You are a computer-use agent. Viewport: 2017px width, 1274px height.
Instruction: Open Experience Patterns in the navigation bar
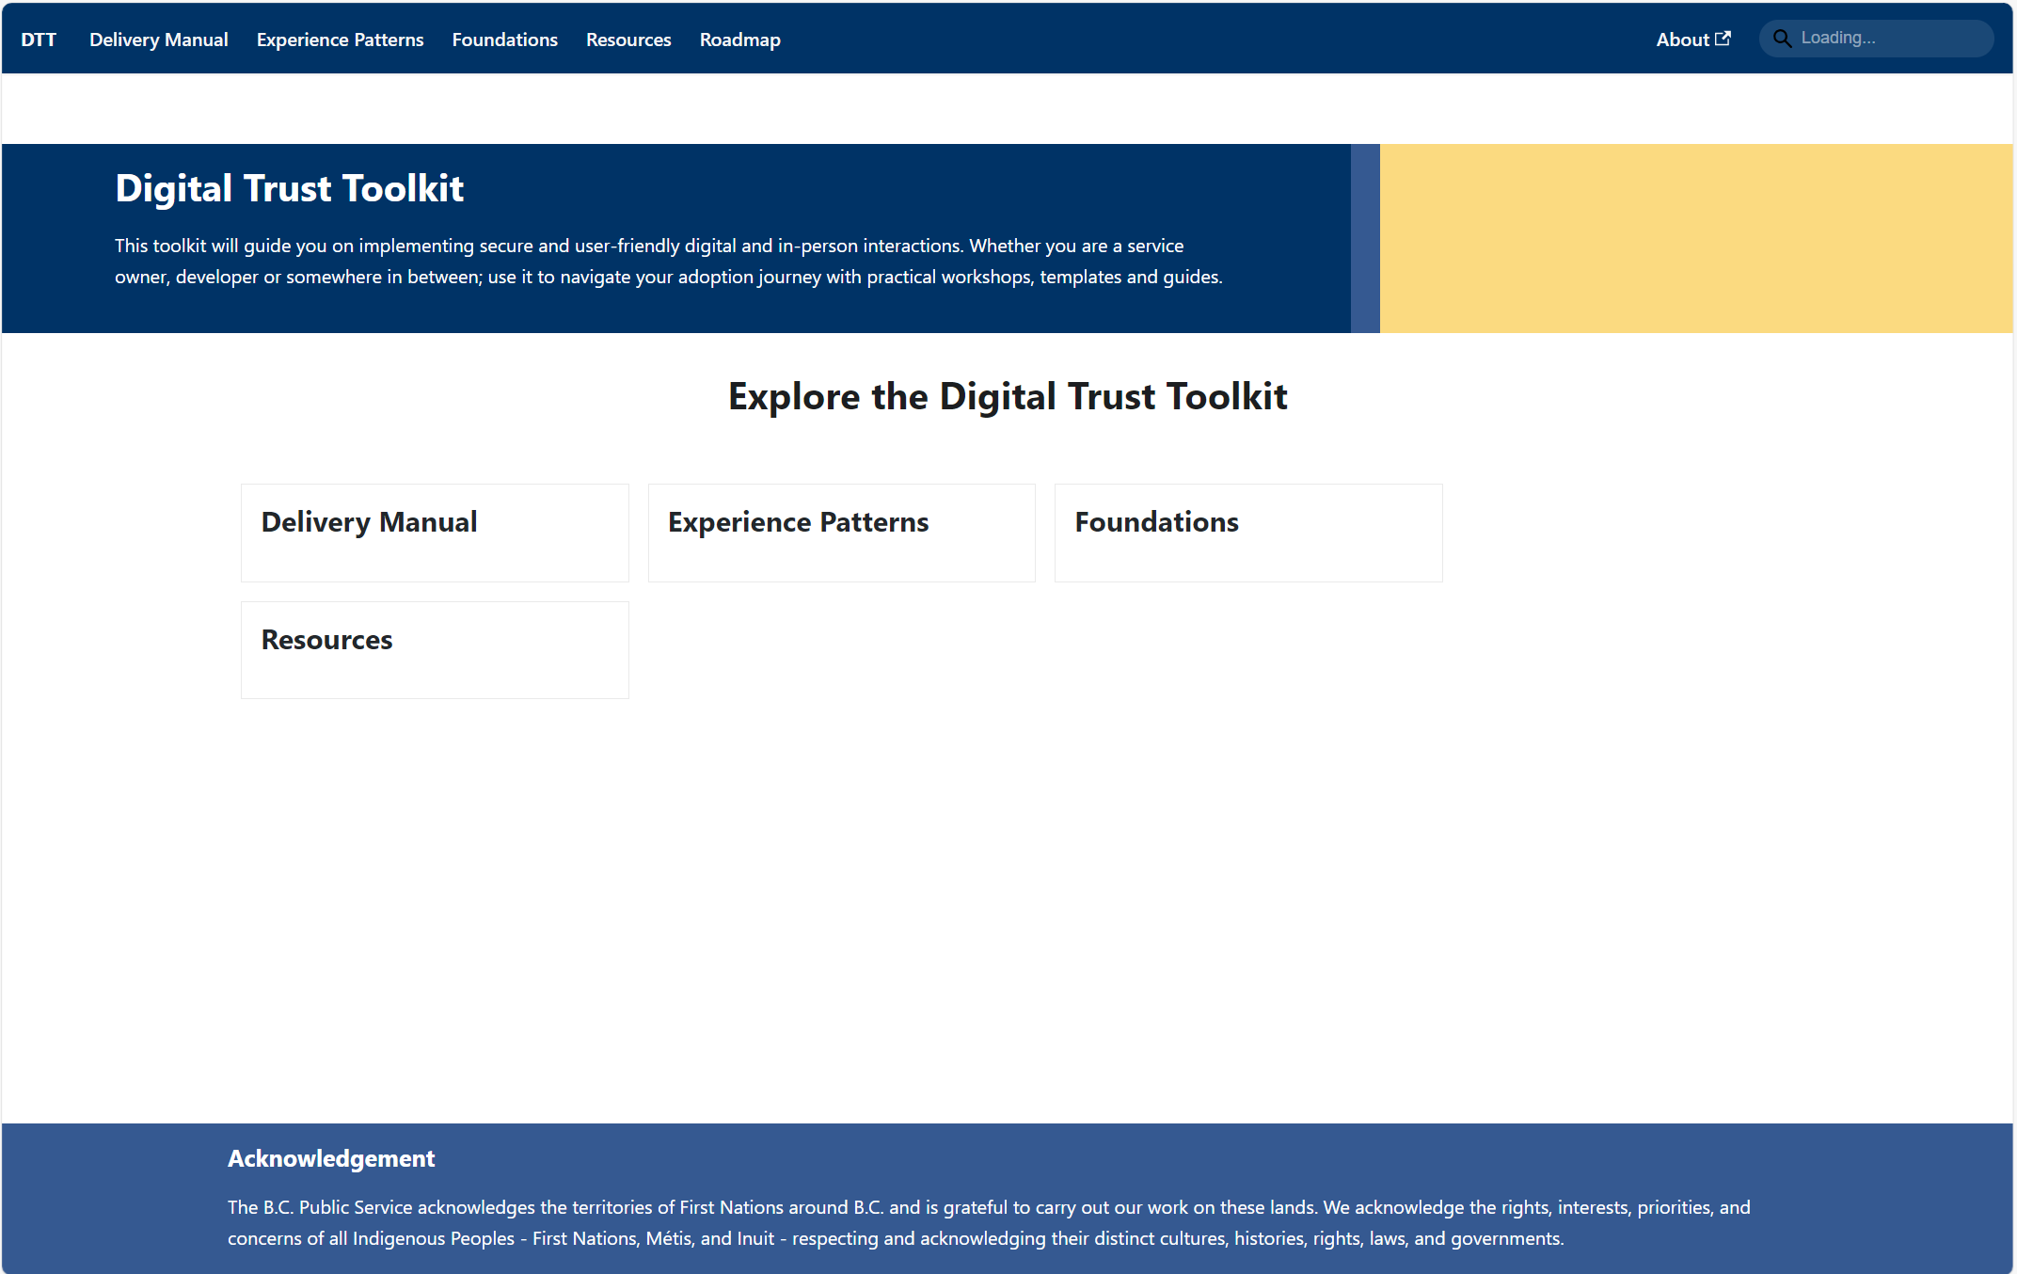click(340, 40)
